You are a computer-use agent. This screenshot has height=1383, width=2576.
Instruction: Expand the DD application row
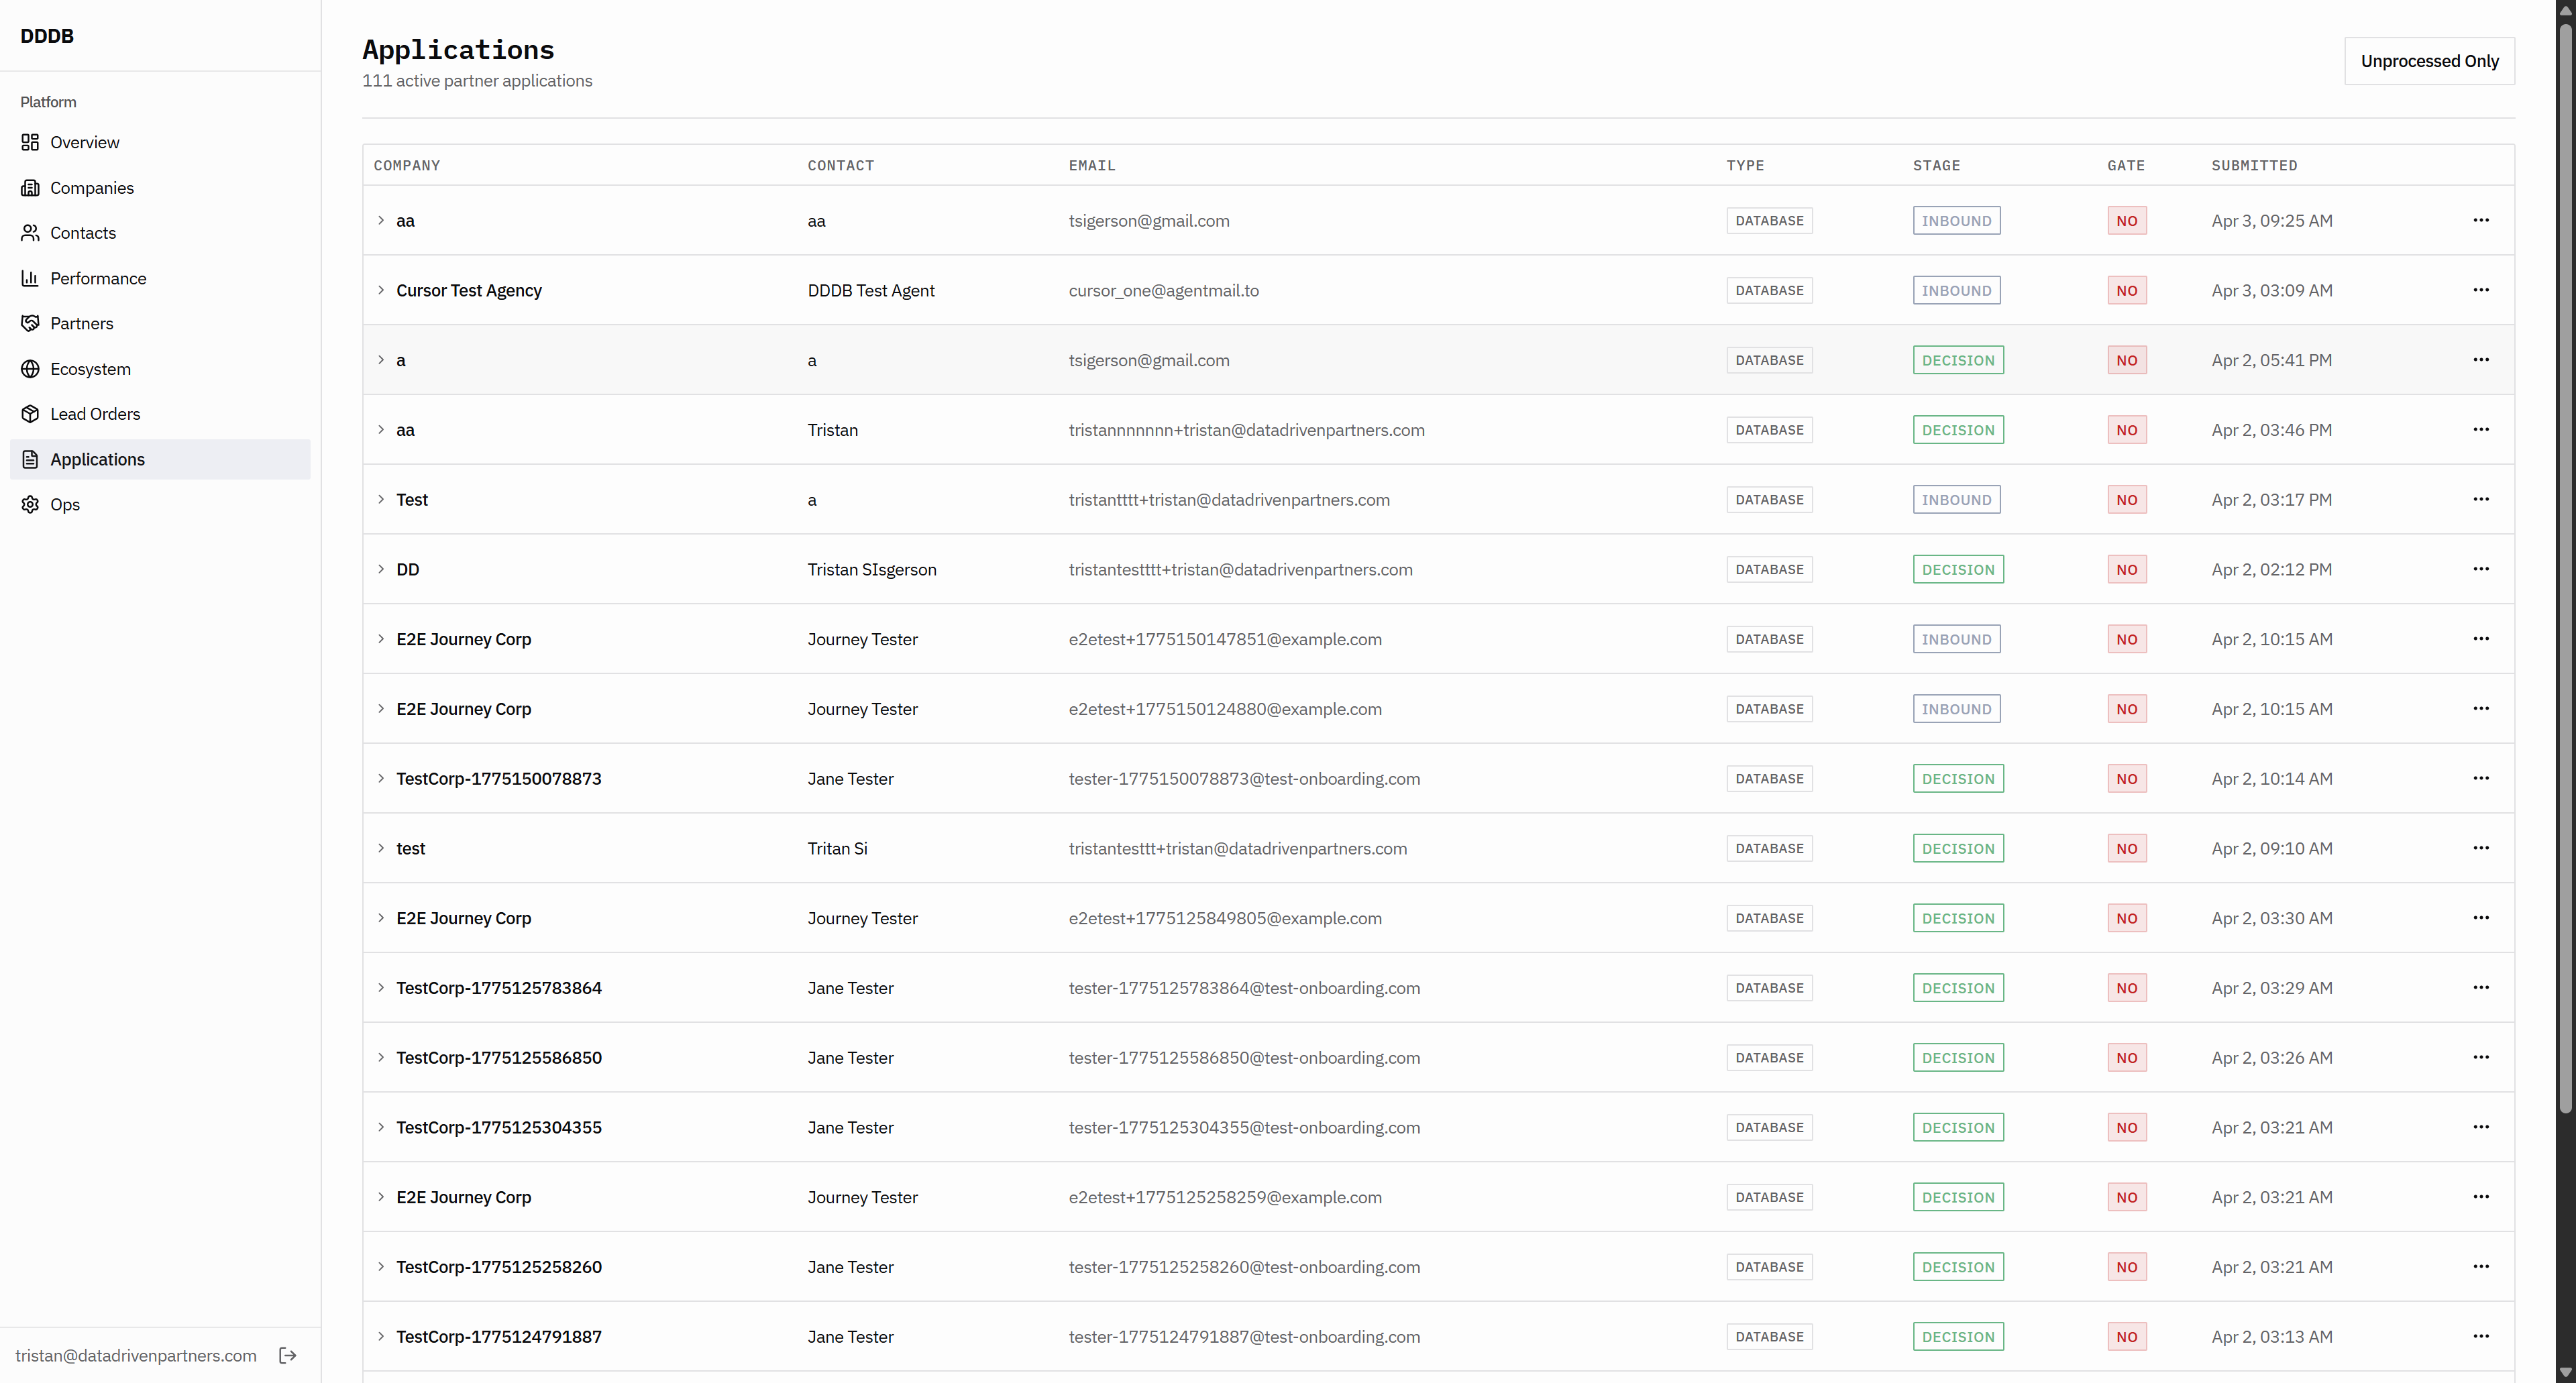coord(381,569)
